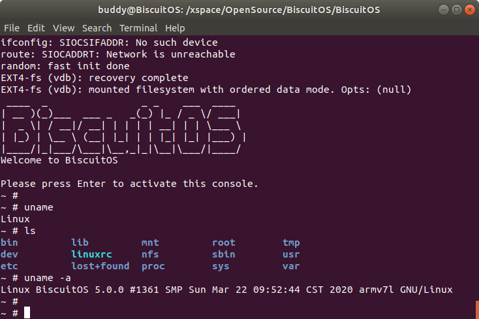Click the Welcome to BiscuitOS line
This screenshot has width=479, height=319.
pos(59,160)
